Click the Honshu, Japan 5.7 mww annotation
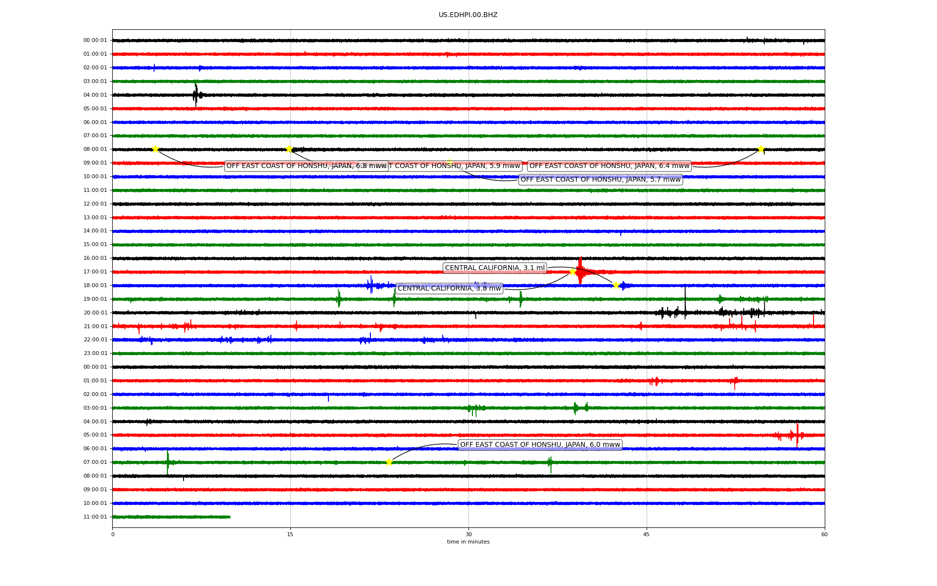The image size is (937, 586). pos(600,179)
